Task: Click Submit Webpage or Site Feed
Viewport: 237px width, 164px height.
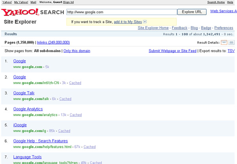Action: (173, 51)
